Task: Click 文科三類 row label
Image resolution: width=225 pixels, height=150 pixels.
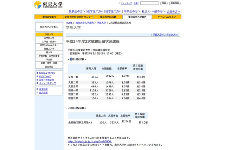Action: (x=73, y=87)
